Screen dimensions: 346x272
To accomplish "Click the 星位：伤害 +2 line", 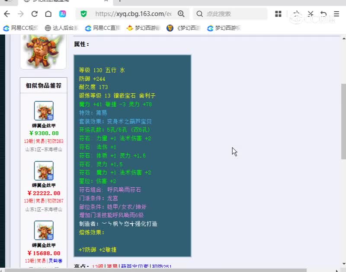I will [97, 181].
